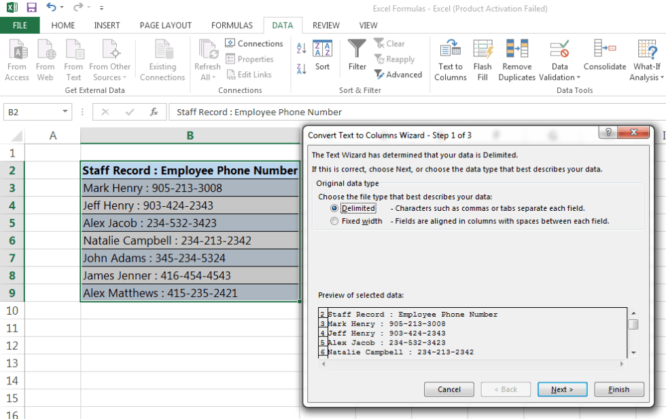
Task: Open What-If Analysis options
Action: (645, 60)
